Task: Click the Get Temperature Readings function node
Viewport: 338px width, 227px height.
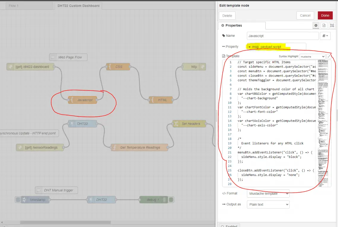Action: click(x=140, y=147)
